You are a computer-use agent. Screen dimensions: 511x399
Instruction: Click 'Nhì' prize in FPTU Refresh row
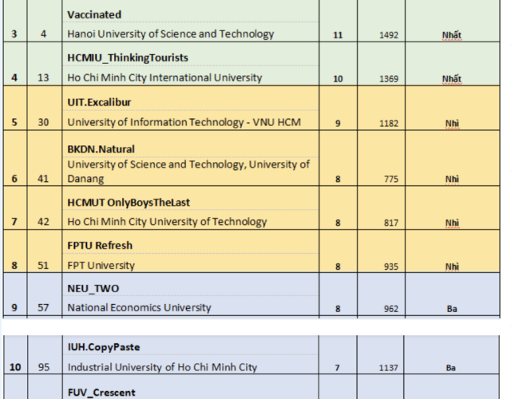[452, 267]
